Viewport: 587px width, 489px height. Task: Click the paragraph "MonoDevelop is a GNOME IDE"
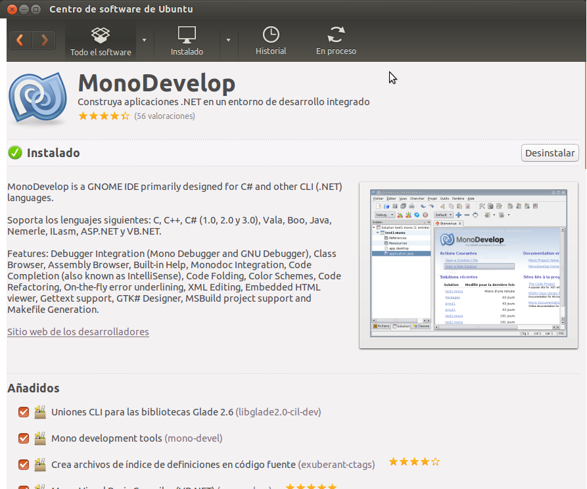click(175, 192)
